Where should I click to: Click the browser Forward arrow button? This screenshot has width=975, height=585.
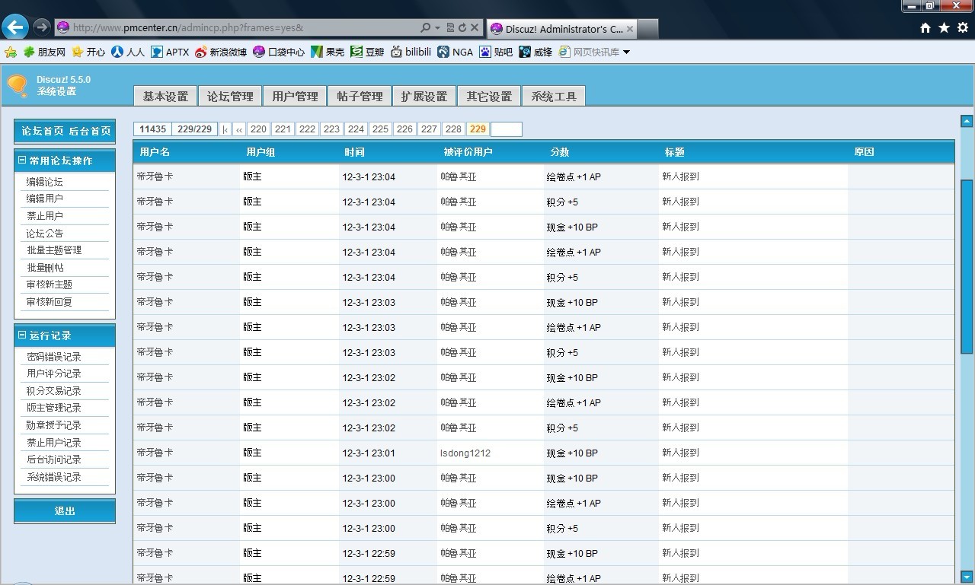pos(42,27)
